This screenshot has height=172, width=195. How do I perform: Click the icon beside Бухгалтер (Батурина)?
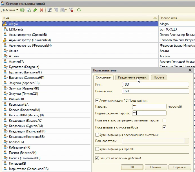coord(5,67)
